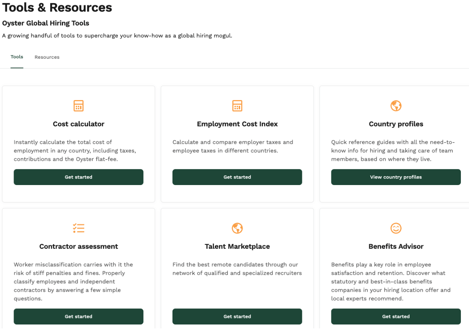The height and width of the screenshot is (333, 469).
Task: Click the Employment Cost Index calculator icon
Action: click(x=237, y=105)
